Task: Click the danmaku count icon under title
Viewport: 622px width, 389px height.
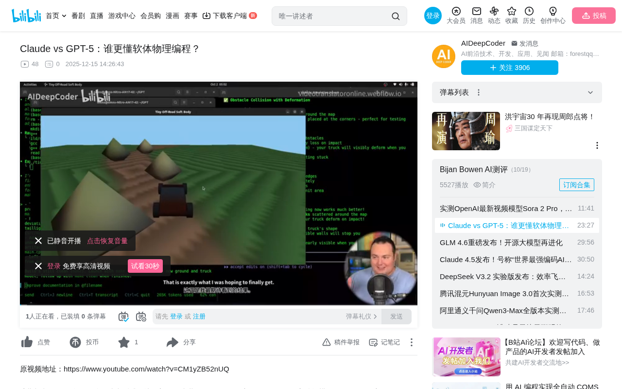Action: [x=49, y=64]
